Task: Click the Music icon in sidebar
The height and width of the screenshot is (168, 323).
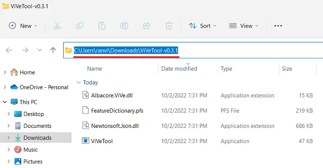Action: coord(18,150)
